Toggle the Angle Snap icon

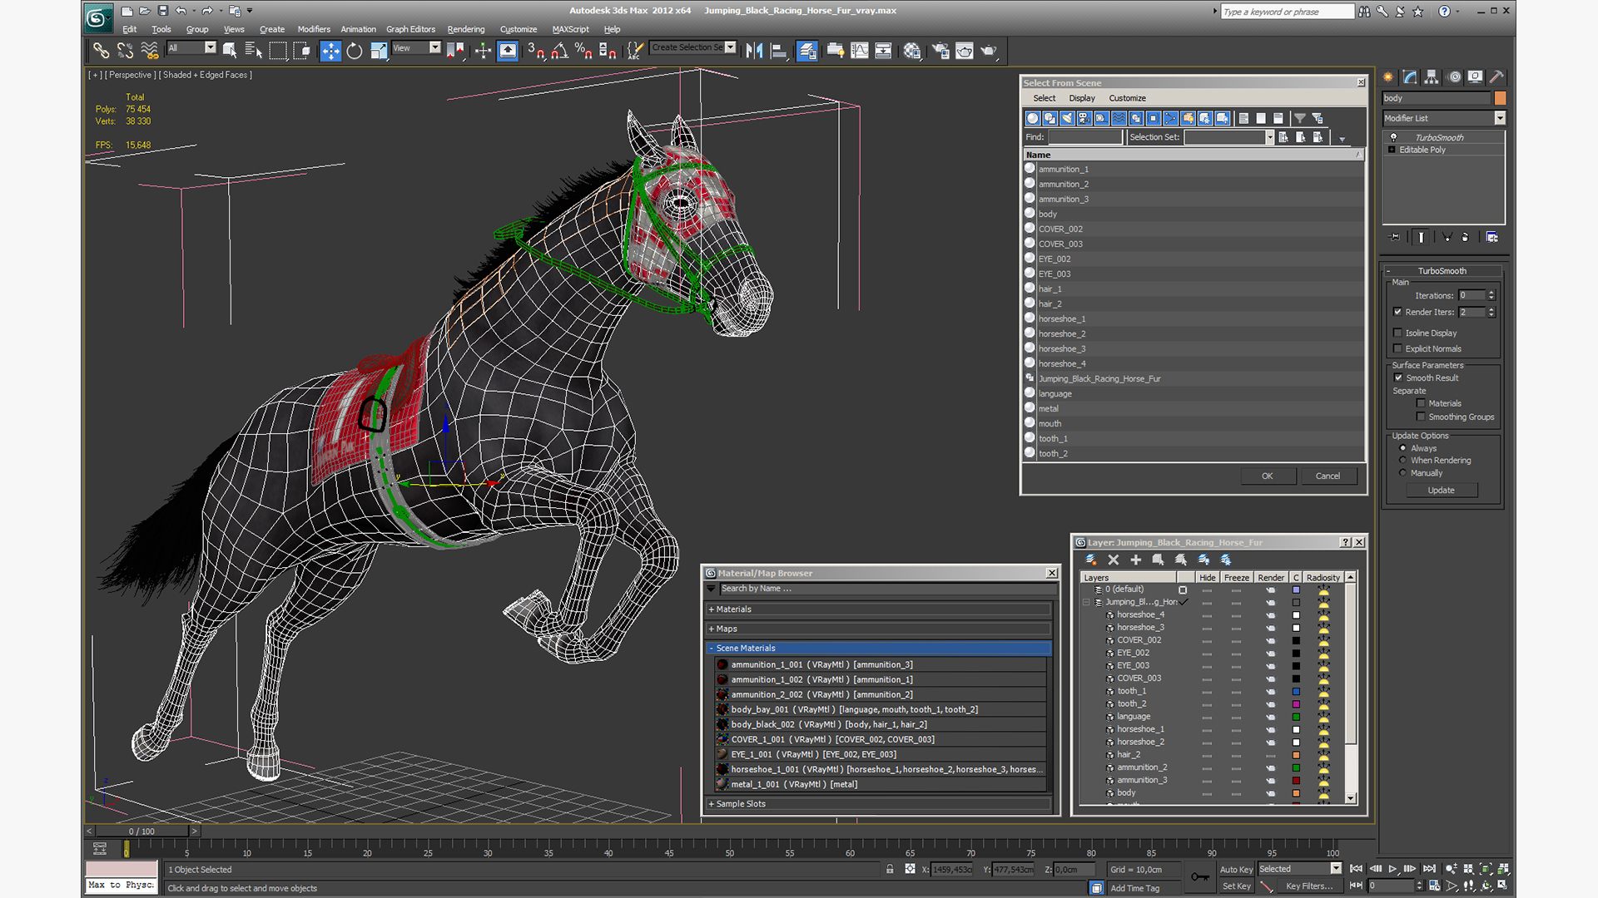point(560,52)
